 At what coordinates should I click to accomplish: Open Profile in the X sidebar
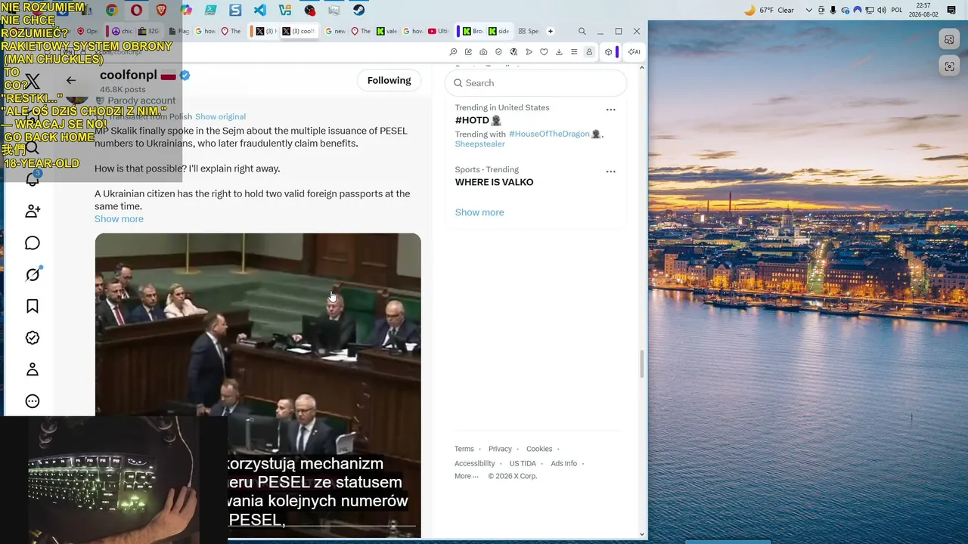coord(33,369)
